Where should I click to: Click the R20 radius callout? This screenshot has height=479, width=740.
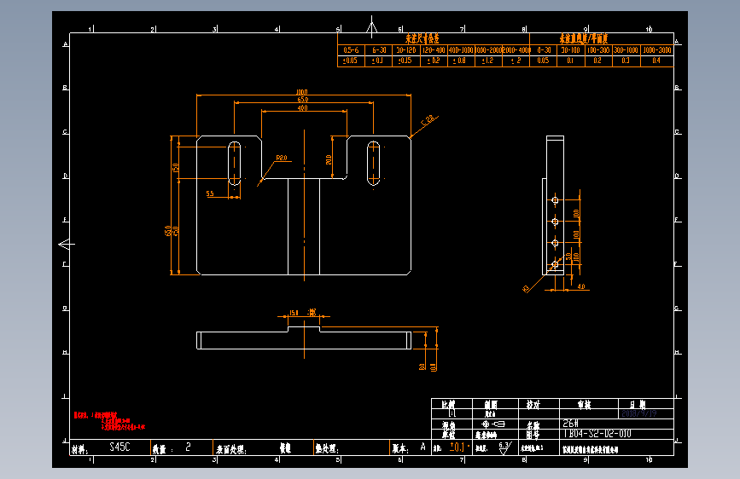tap(282, 158)
